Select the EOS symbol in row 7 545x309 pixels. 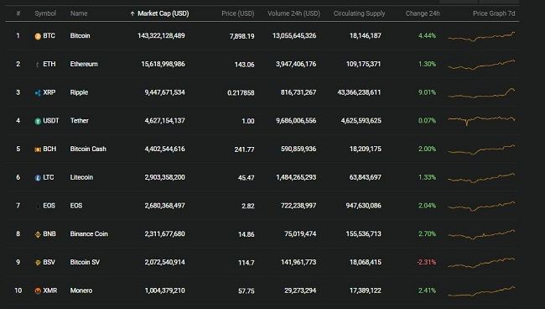49,206
